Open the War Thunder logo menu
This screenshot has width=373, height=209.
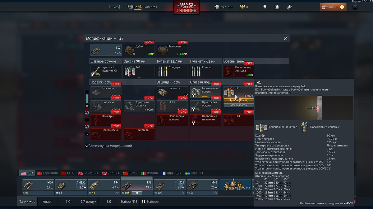(186, 8)
